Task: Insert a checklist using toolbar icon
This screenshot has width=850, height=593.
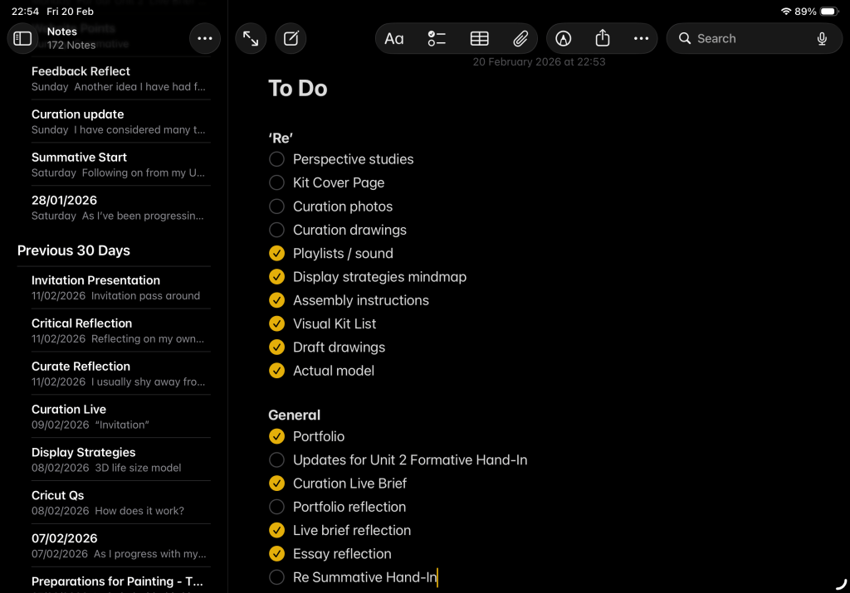Action: 437,38
